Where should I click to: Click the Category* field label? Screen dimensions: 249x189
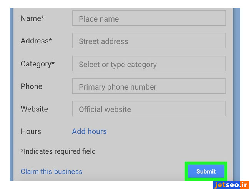[x=38, y=64]
